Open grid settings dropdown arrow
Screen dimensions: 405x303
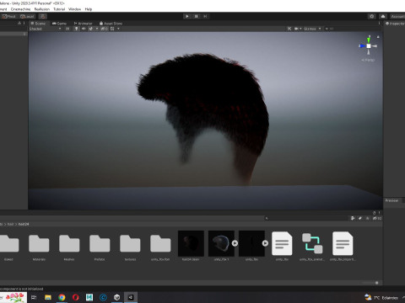(118, 29)
